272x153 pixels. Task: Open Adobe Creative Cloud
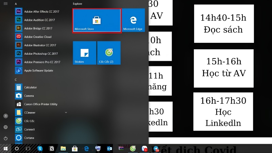coord(41,37)
